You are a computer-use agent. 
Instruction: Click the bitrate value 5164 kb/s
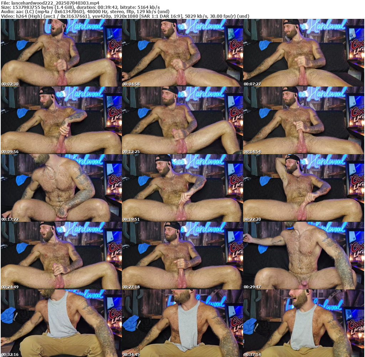(149, 7)
